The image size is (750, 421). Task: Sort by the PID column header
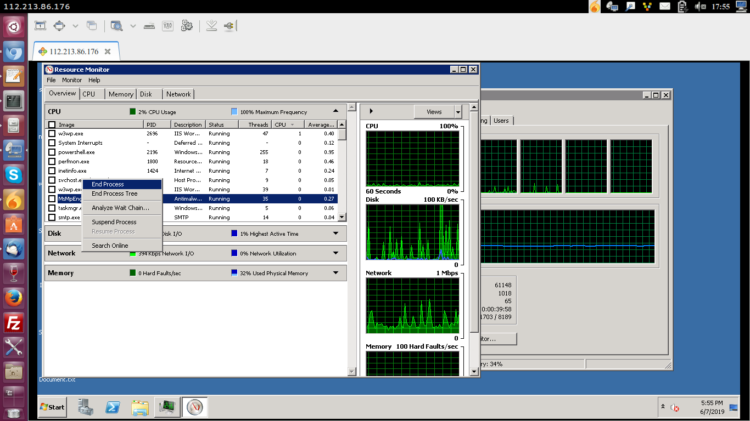[158, 124]
